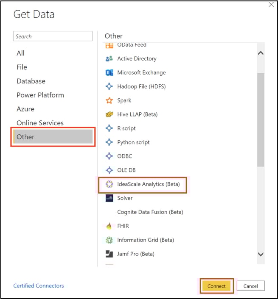Select Cognite Data Fusion (Beta) connector
This screenshot has width=278, height=299.
150,212
